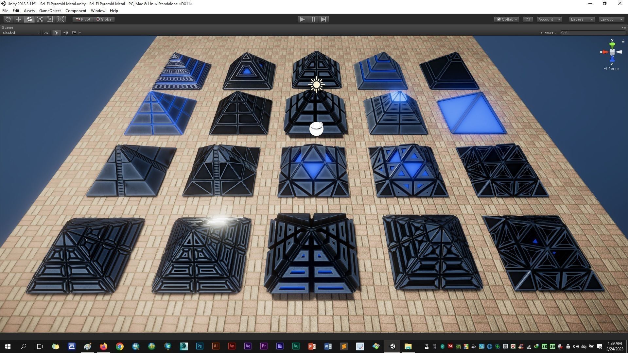Image resolution: width=628 pixels, height=353 pixels.
Task: Start Play mode
Action: [x=302, y=19]
